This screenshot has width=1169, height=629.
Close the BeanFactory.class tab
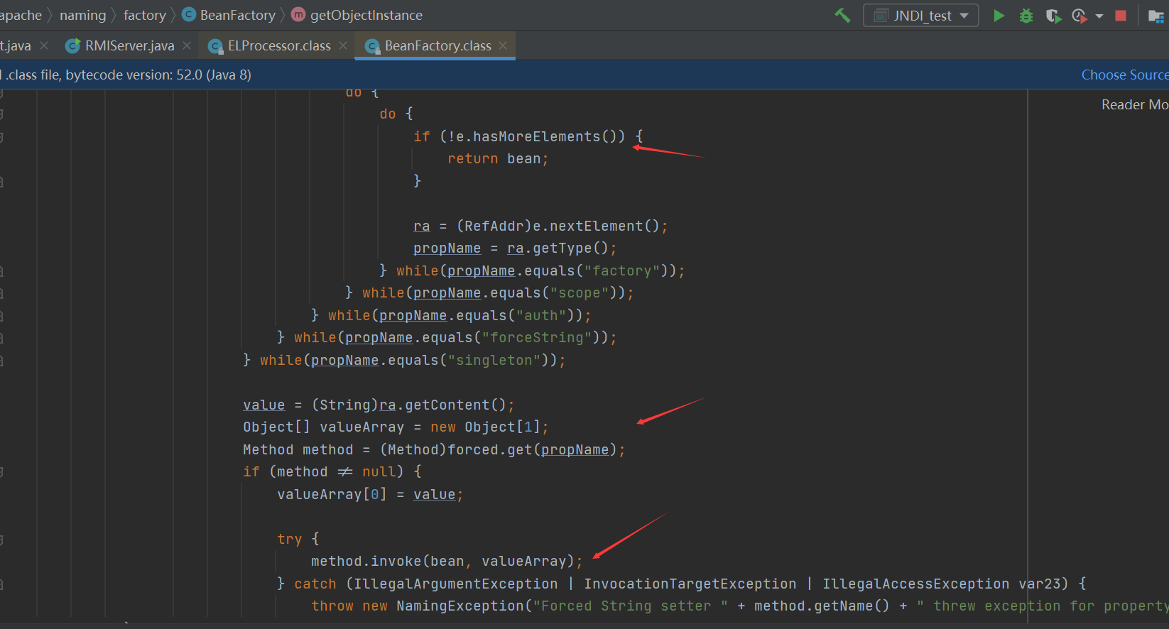click(504, 45)
